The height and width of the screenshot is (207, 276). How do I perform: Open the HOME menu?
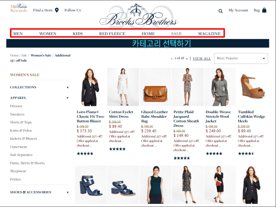(x=148, y=34)
